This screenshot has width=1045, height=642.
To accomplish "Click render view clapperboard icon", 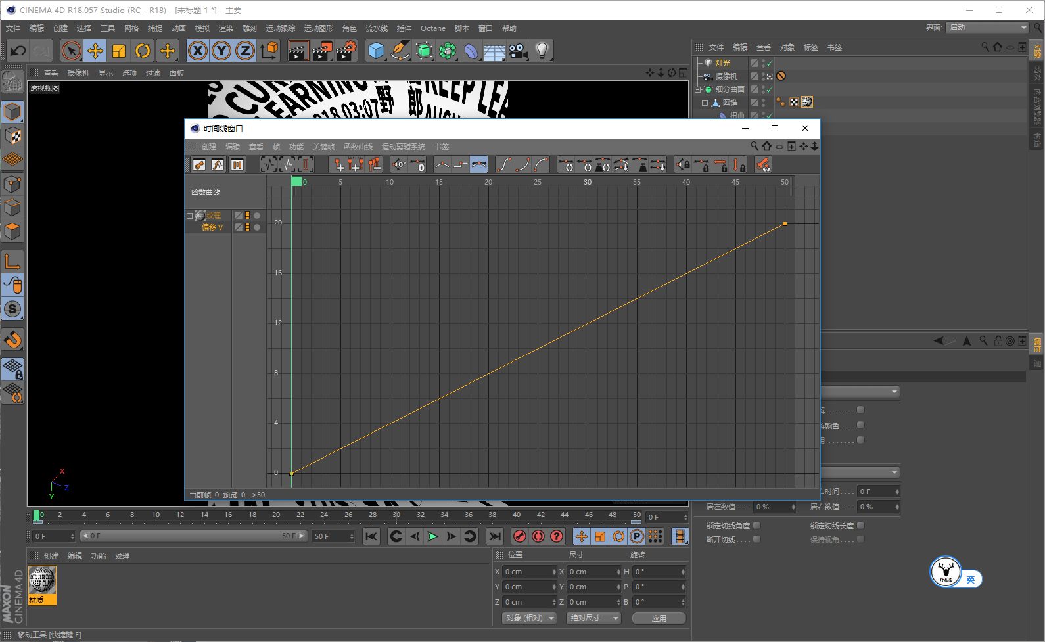I will point(298,51).
